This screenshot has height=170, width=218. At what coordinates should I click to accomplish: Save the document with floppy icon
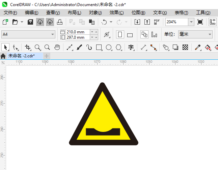click(30, 22)
